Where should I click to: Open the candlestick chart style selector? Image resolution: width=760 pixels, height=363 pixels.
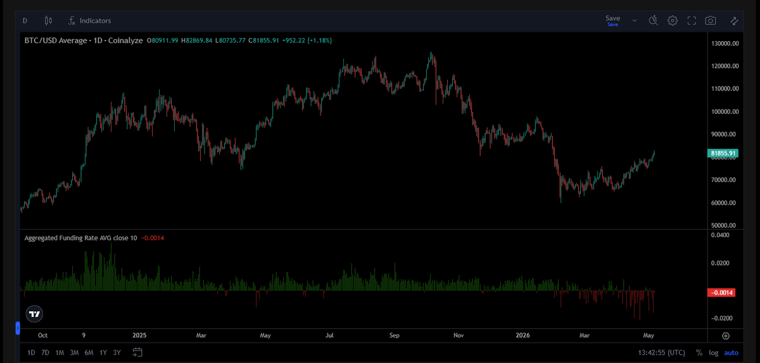click(49, 20)
